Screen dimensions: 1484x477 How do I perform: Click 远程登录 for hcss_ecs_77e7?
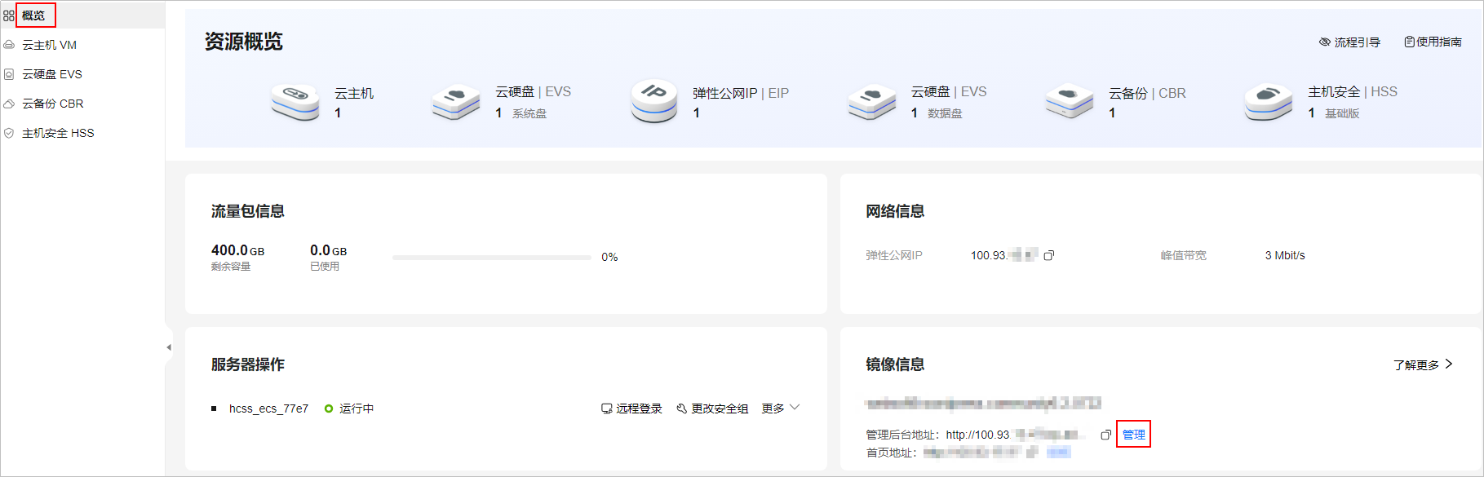(x=639, y=409)
